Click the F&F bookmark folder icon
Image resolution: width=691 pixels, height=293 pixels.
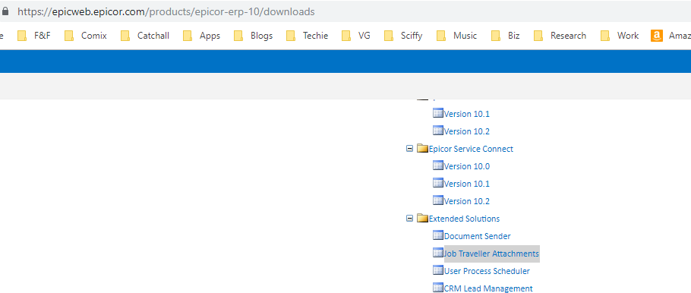click(x=22, y=36)
